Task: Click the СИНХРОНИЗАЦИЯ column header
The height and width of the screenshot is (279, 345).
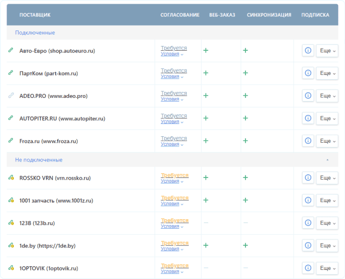Action: point(269,15)
